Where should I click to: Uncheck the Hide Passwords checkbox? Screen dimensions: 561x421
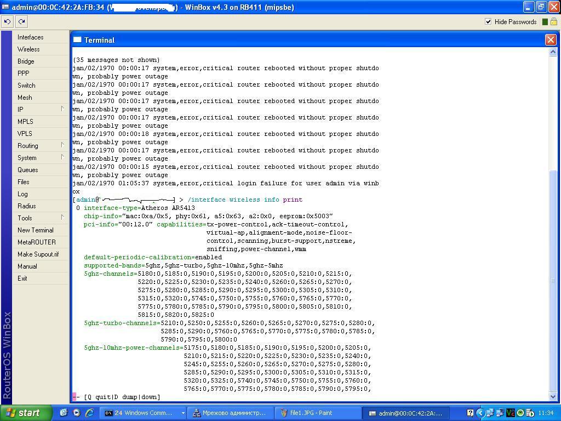pos(488,22)
